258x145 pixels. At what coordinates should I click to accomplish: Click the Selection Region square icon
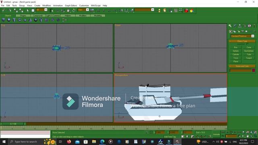coord(33,10)
